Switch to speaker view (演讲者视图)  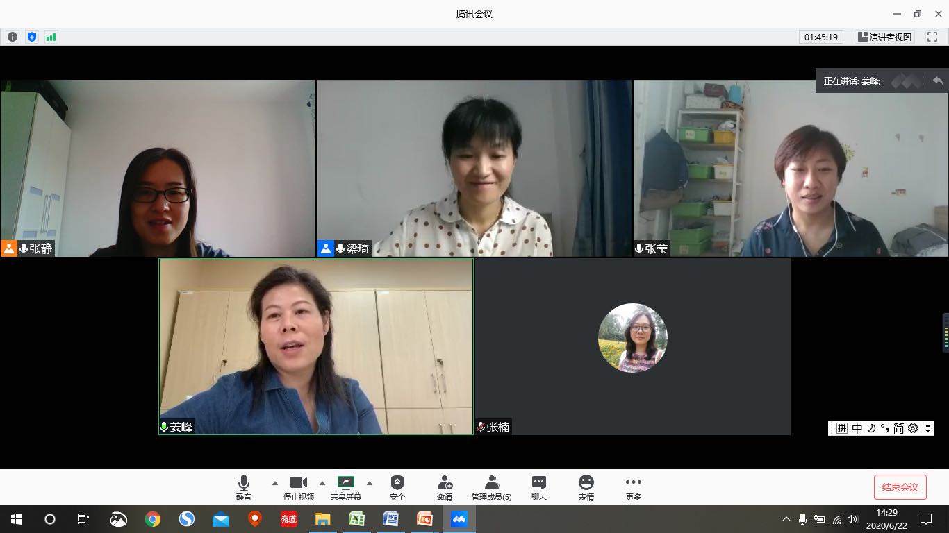coord(884,37)
